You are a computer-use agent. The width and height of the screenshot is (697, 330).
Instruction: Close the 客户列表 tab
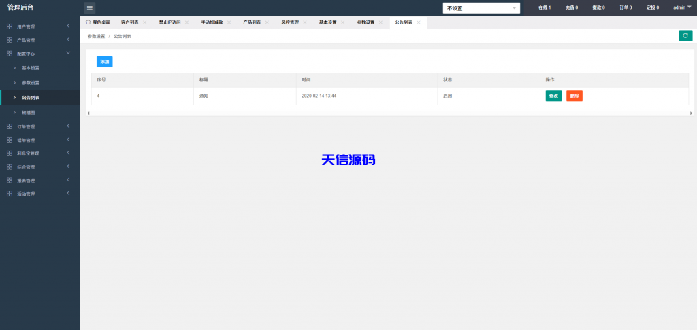tap(145, 22)
